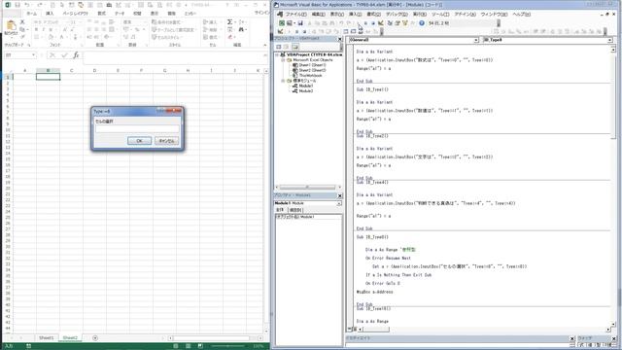
Task: Collapse the Excel ribbon with the arrow
Action: click(x=265, y=45)
